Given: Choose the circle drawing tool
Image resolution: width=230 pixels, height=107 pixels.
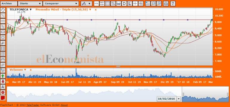Looking at the screenshot, I should pyautogui.click(x=3, y=37).
